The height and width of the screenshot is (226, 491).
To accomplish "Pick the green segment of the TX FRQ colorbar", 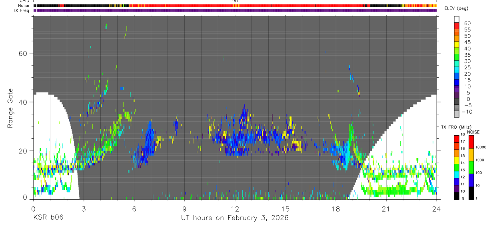I will pyautogui.click(x=457, y=167).
